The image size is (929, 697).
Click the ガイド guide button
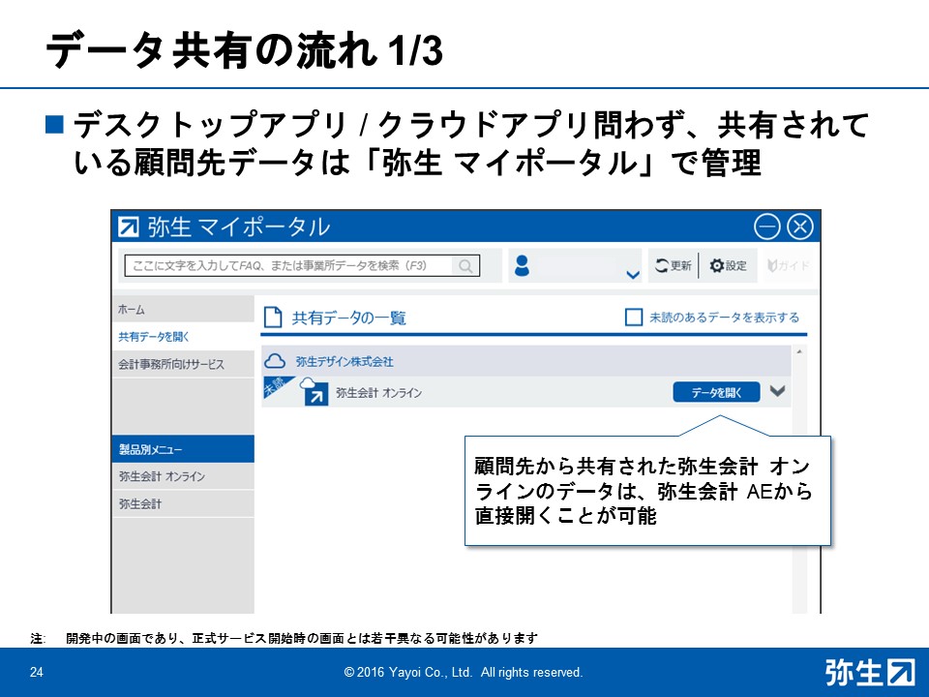click(788, 265)
